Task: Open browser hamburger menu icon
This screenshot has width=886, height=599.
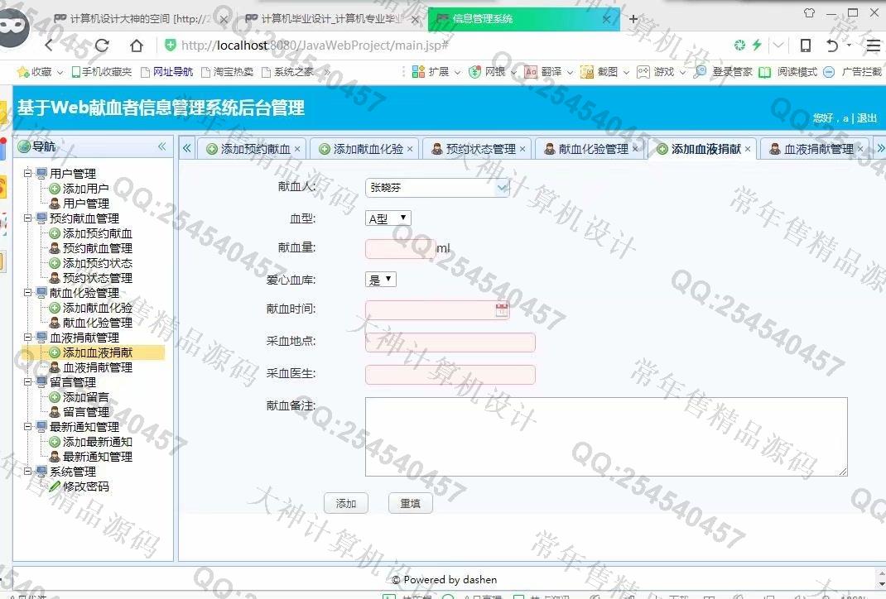Action: [x=873, y=46]
